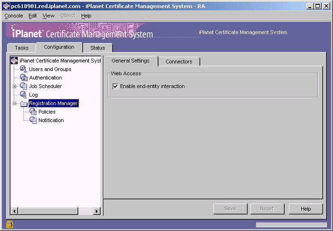Switch to the Status tab
333x231 pixels.
click(97, 48)
